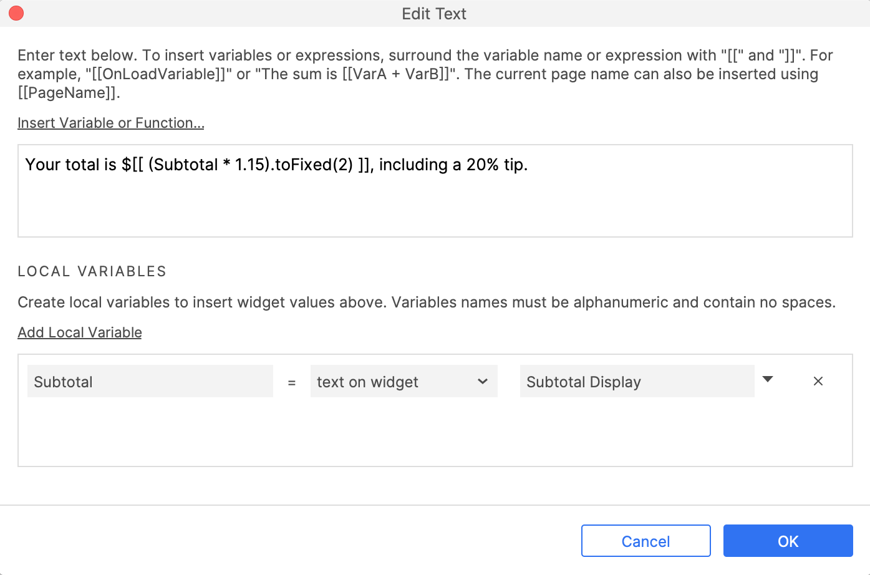
Task: Open the Insert Variable or Function link
Action: click(x=110, y=123)
